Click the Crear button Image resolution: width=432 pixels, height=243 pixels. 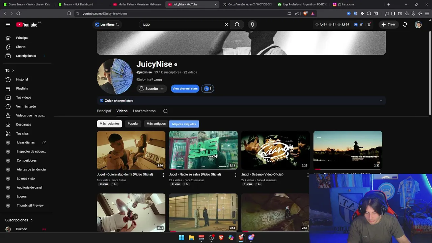[x=388, y=24]
